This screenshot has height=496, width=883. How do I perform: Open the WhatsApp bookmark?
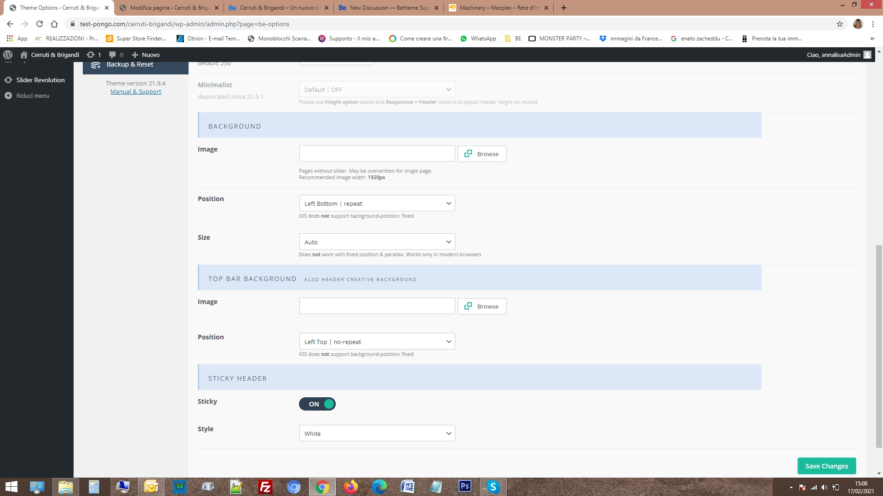(x=478, y=39)
